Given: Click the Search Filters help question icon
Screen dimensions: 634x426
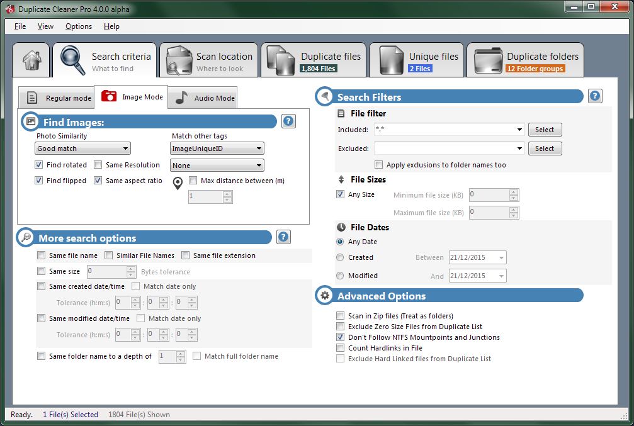Looking at the screenshot, I should click(595, 96).
